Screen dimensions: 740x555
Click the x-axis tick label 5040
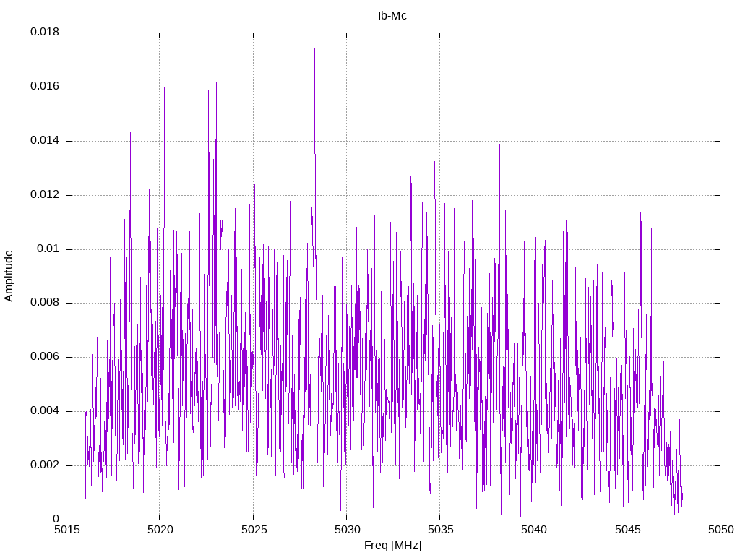[534, 530]
